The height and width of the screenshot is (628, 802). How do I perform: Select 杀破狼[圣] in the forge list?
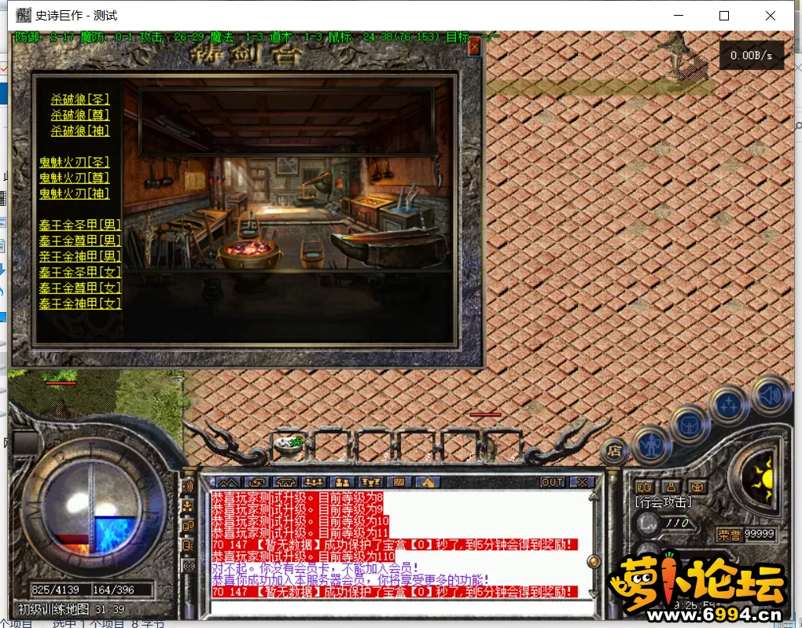click(x=79, y=99)
